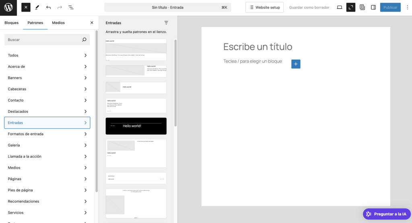
Task: Select the pencil Tools icon
Action: pos(37,7)
